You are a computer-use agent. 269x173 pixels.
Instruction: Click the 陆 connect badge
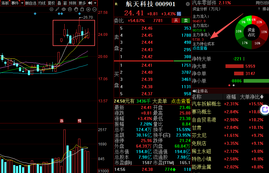(179, 14)
